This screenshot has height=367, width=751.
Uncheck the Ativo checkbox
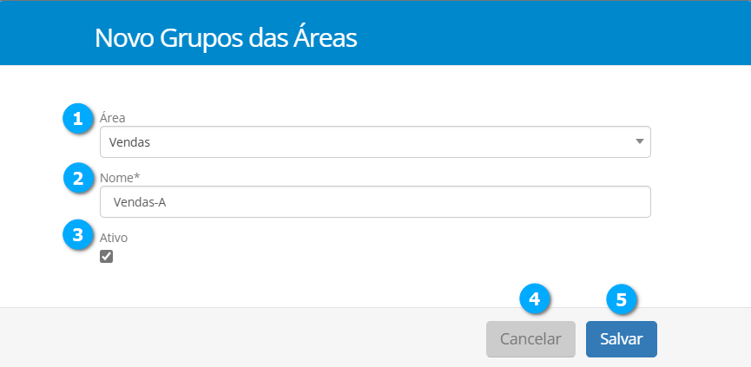click(x=107, y=256)
